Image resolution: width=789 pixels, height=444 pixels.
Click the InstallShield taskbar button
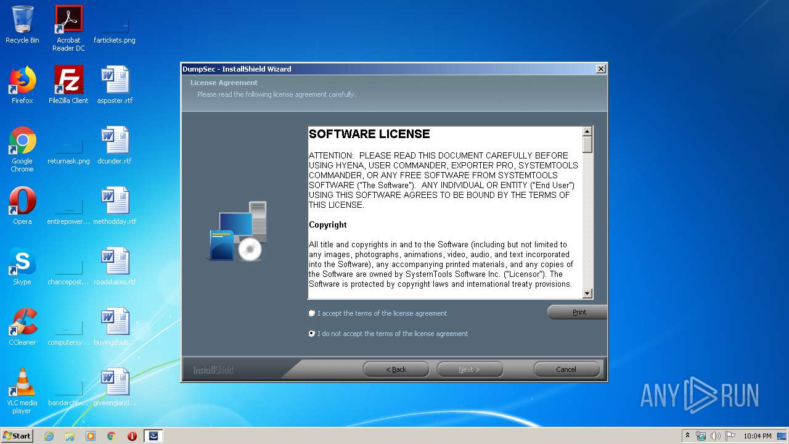[153, 436]
